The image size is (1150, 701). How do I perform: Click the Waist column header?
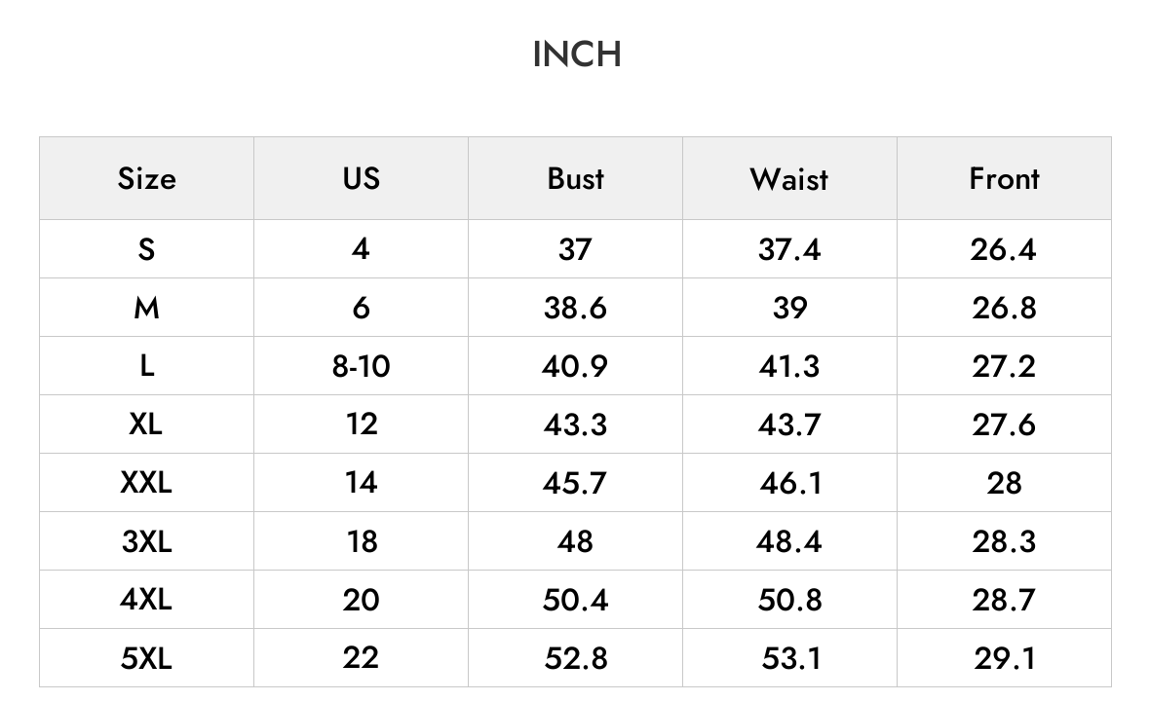[x=789, y=179]
